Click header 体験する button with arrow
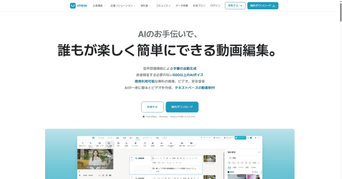The height and width of the screenshot is (179, 342). coord(235,6)
